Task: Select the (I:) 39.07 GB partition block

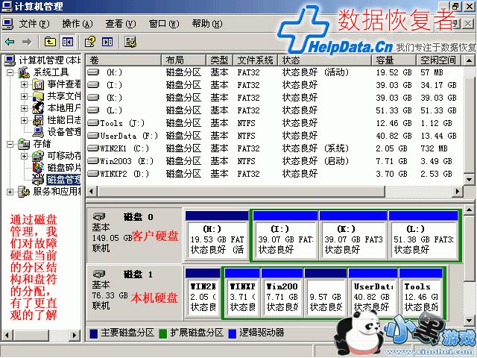Action: (x=285, y=236)
